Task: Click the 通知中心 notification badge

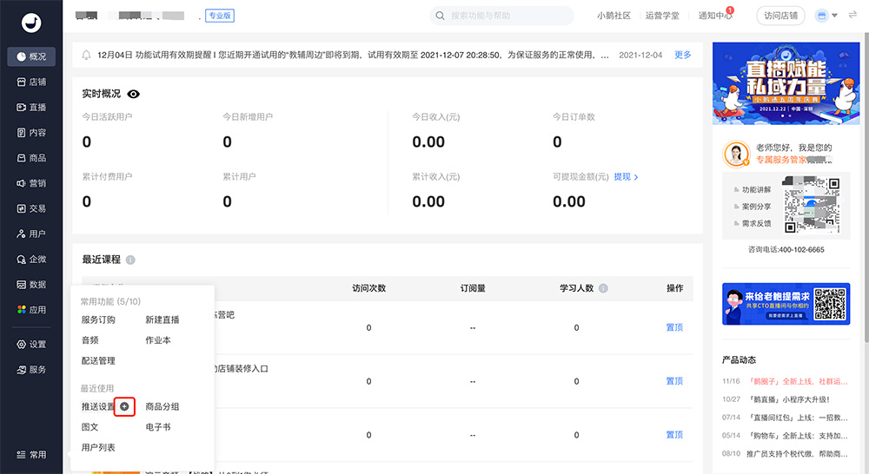Action: (x=729, y=10)
